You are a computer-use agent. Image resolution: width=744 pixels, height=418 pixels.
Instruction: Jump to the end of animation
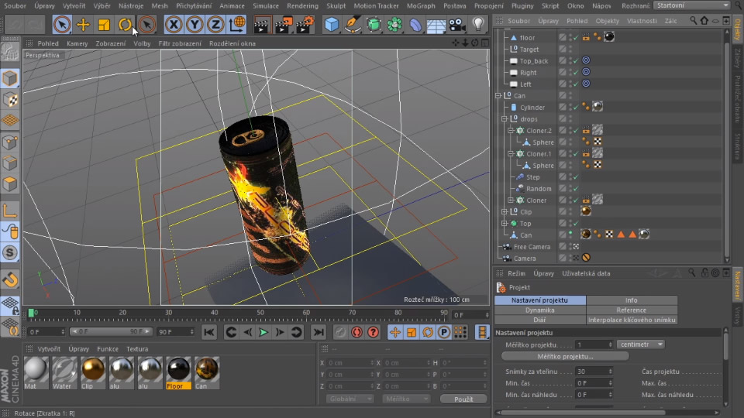318,332
